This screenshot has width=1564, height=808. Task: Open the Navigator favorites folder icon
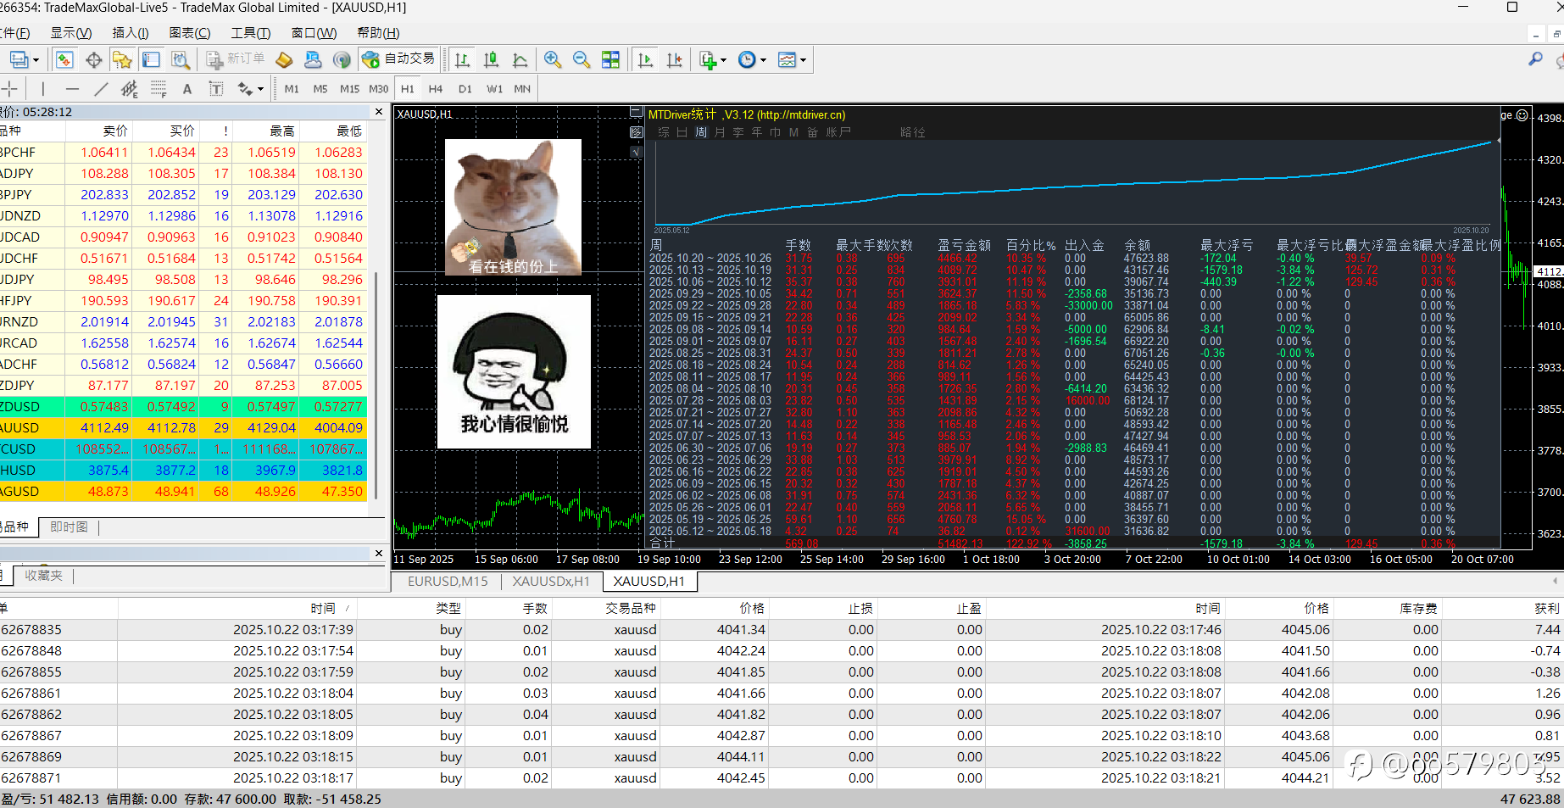122,59
